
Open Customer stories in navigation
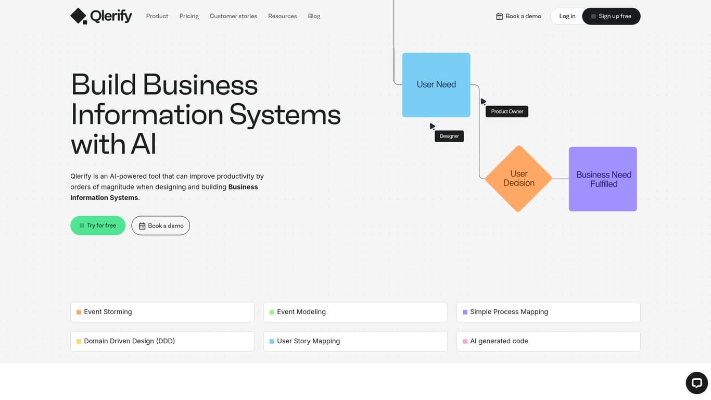point(233,16)
